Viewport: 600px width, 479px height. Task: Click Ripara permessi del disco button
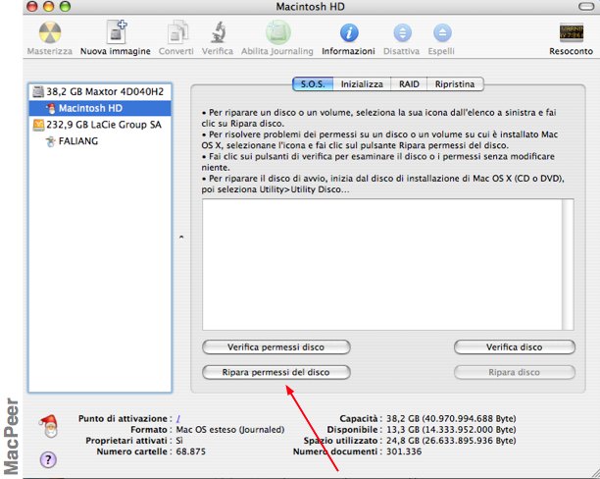275,372
